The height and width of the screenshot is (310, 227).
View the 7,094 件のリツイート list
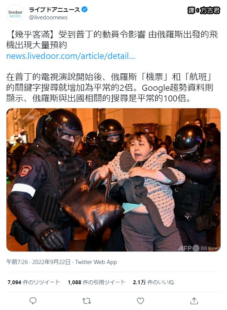pos(34,282)
